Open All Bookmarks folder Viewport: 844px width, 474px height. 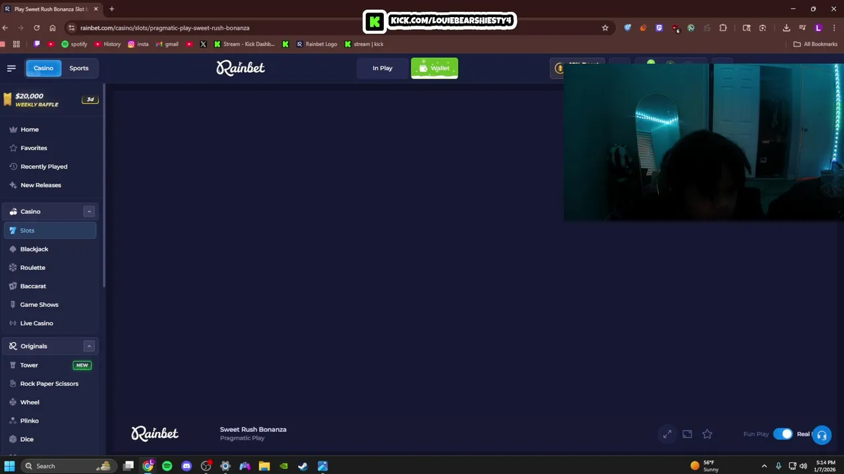(815, 44)
